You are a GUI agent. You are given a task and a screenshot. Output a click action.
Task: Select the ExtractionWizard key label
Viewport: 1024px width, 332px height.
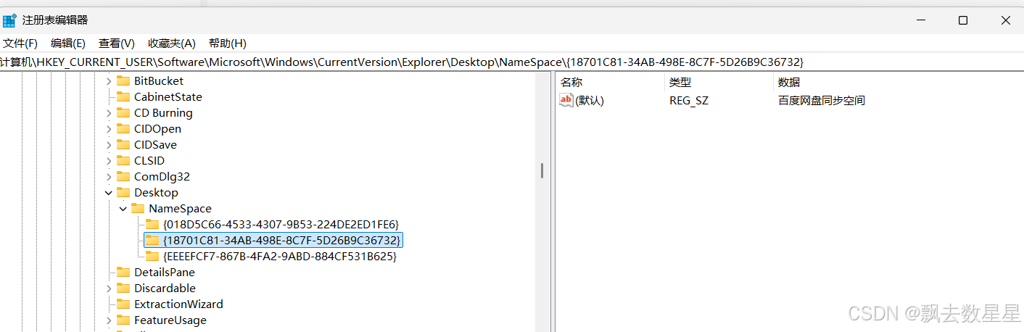[x=178, y=304]
